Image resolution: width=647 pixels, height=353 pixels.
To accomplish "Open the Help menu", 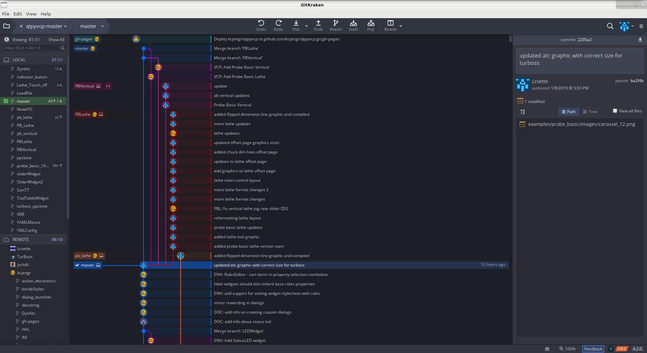I will point(46,14).
